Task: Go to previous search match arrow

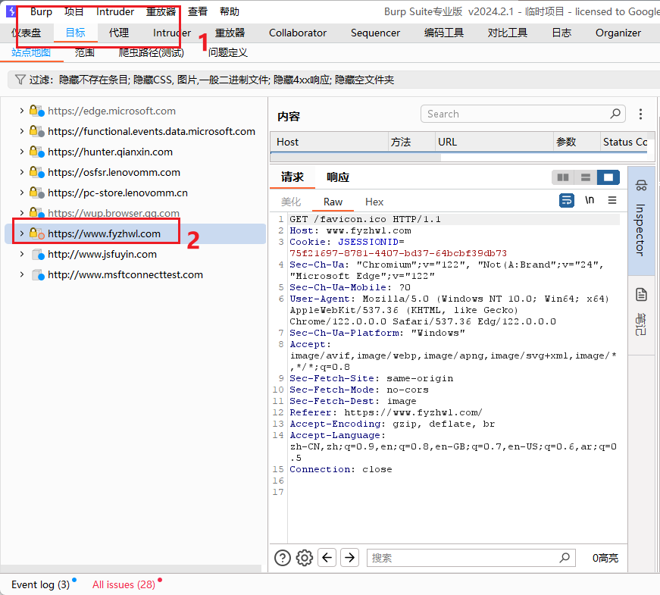Action: point(327,558)
